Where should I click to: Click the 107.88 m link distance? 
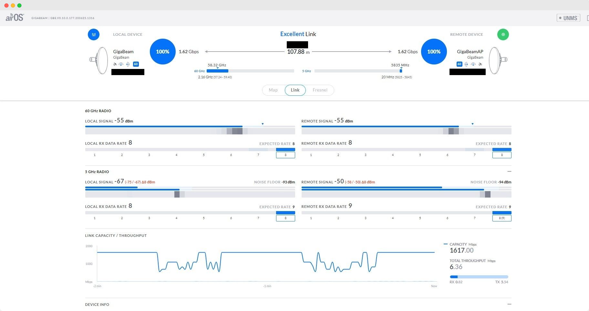point(298,52)
